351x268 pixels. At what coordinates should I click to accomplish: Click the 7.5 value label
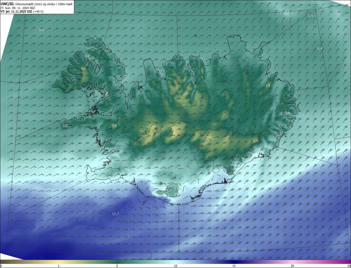203,59
